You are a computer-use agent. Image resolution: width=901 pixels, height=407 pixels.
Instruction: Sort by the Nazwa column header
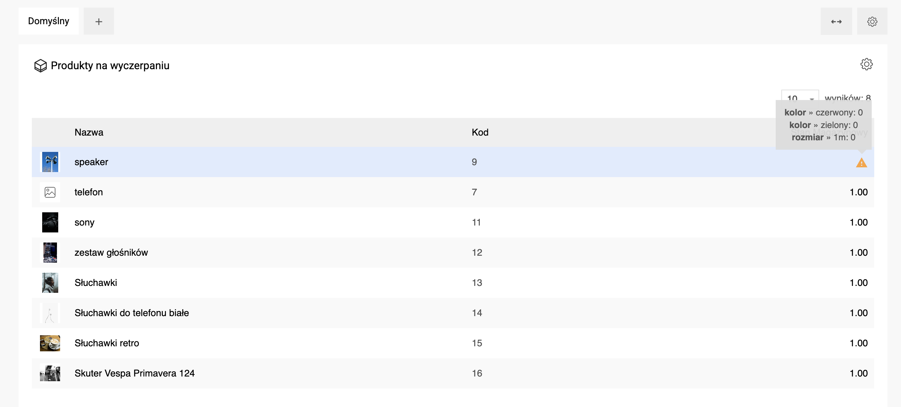click(89, 132)
